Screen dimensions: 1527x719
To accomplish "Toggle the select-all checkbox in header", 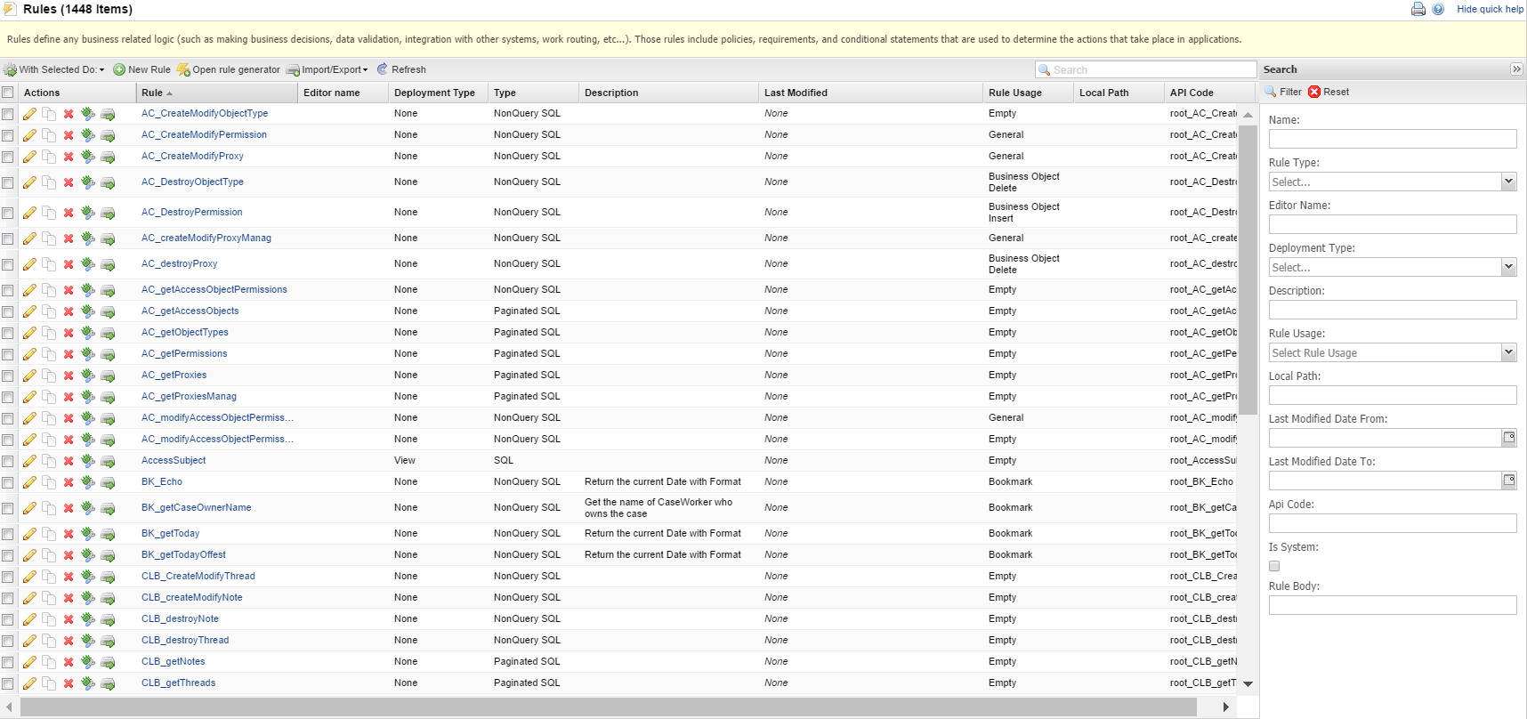I will (x=8, y=93).
